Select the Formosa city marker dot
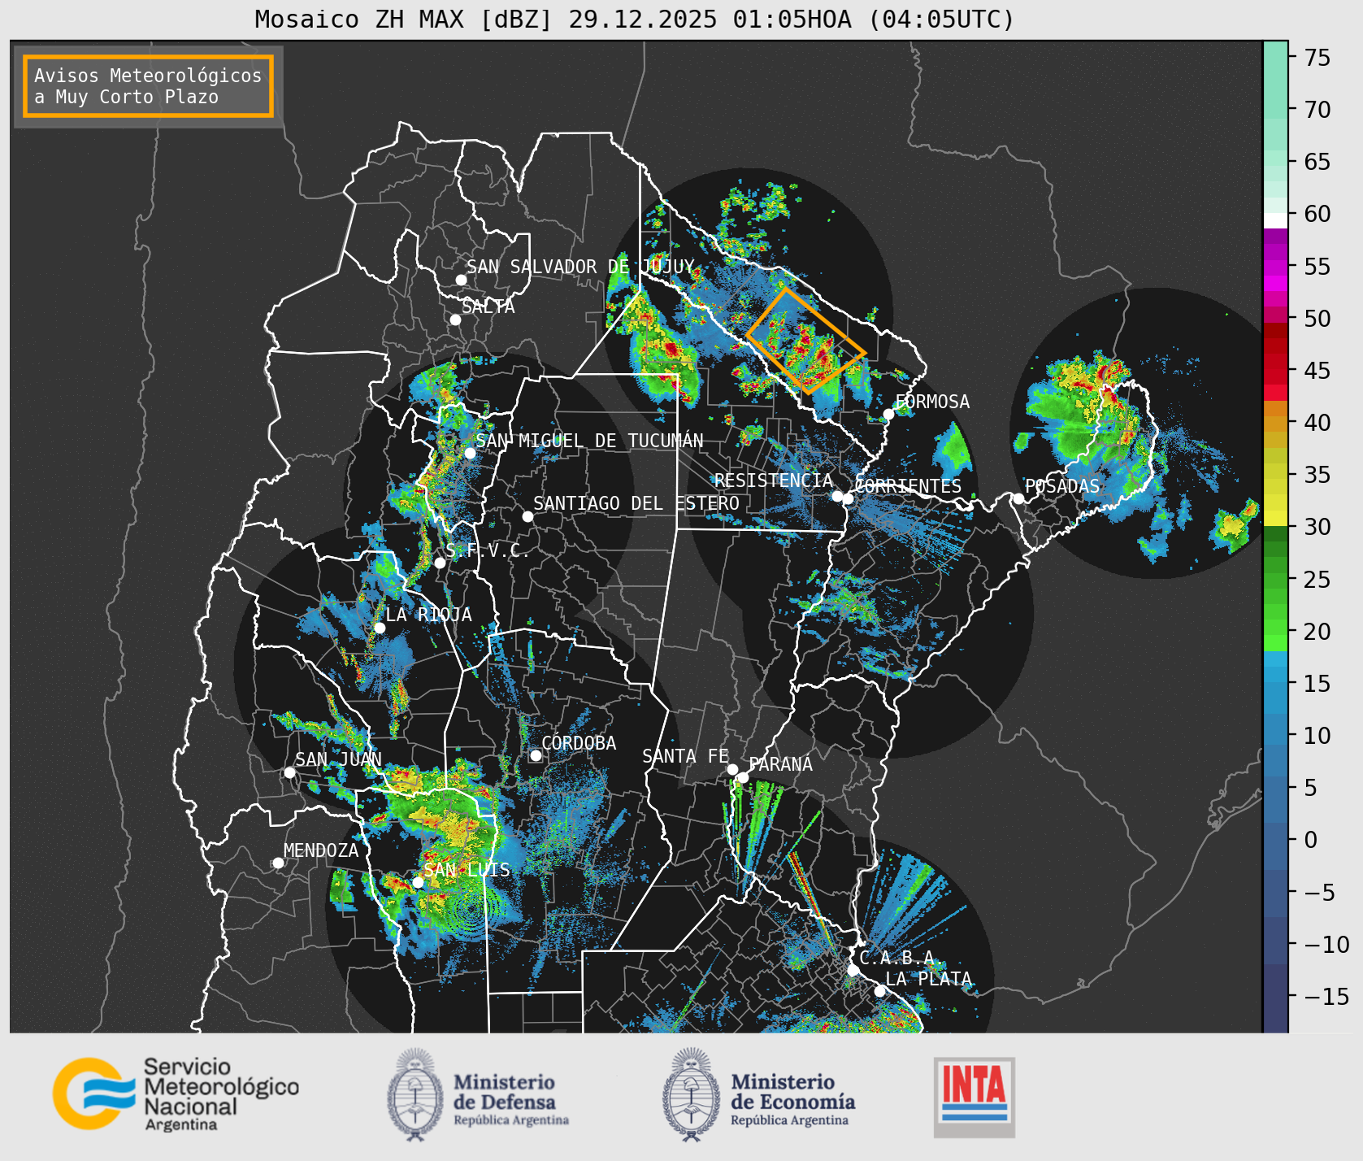The height and width of the screenshot is (1161, 1363). point(888,414)
